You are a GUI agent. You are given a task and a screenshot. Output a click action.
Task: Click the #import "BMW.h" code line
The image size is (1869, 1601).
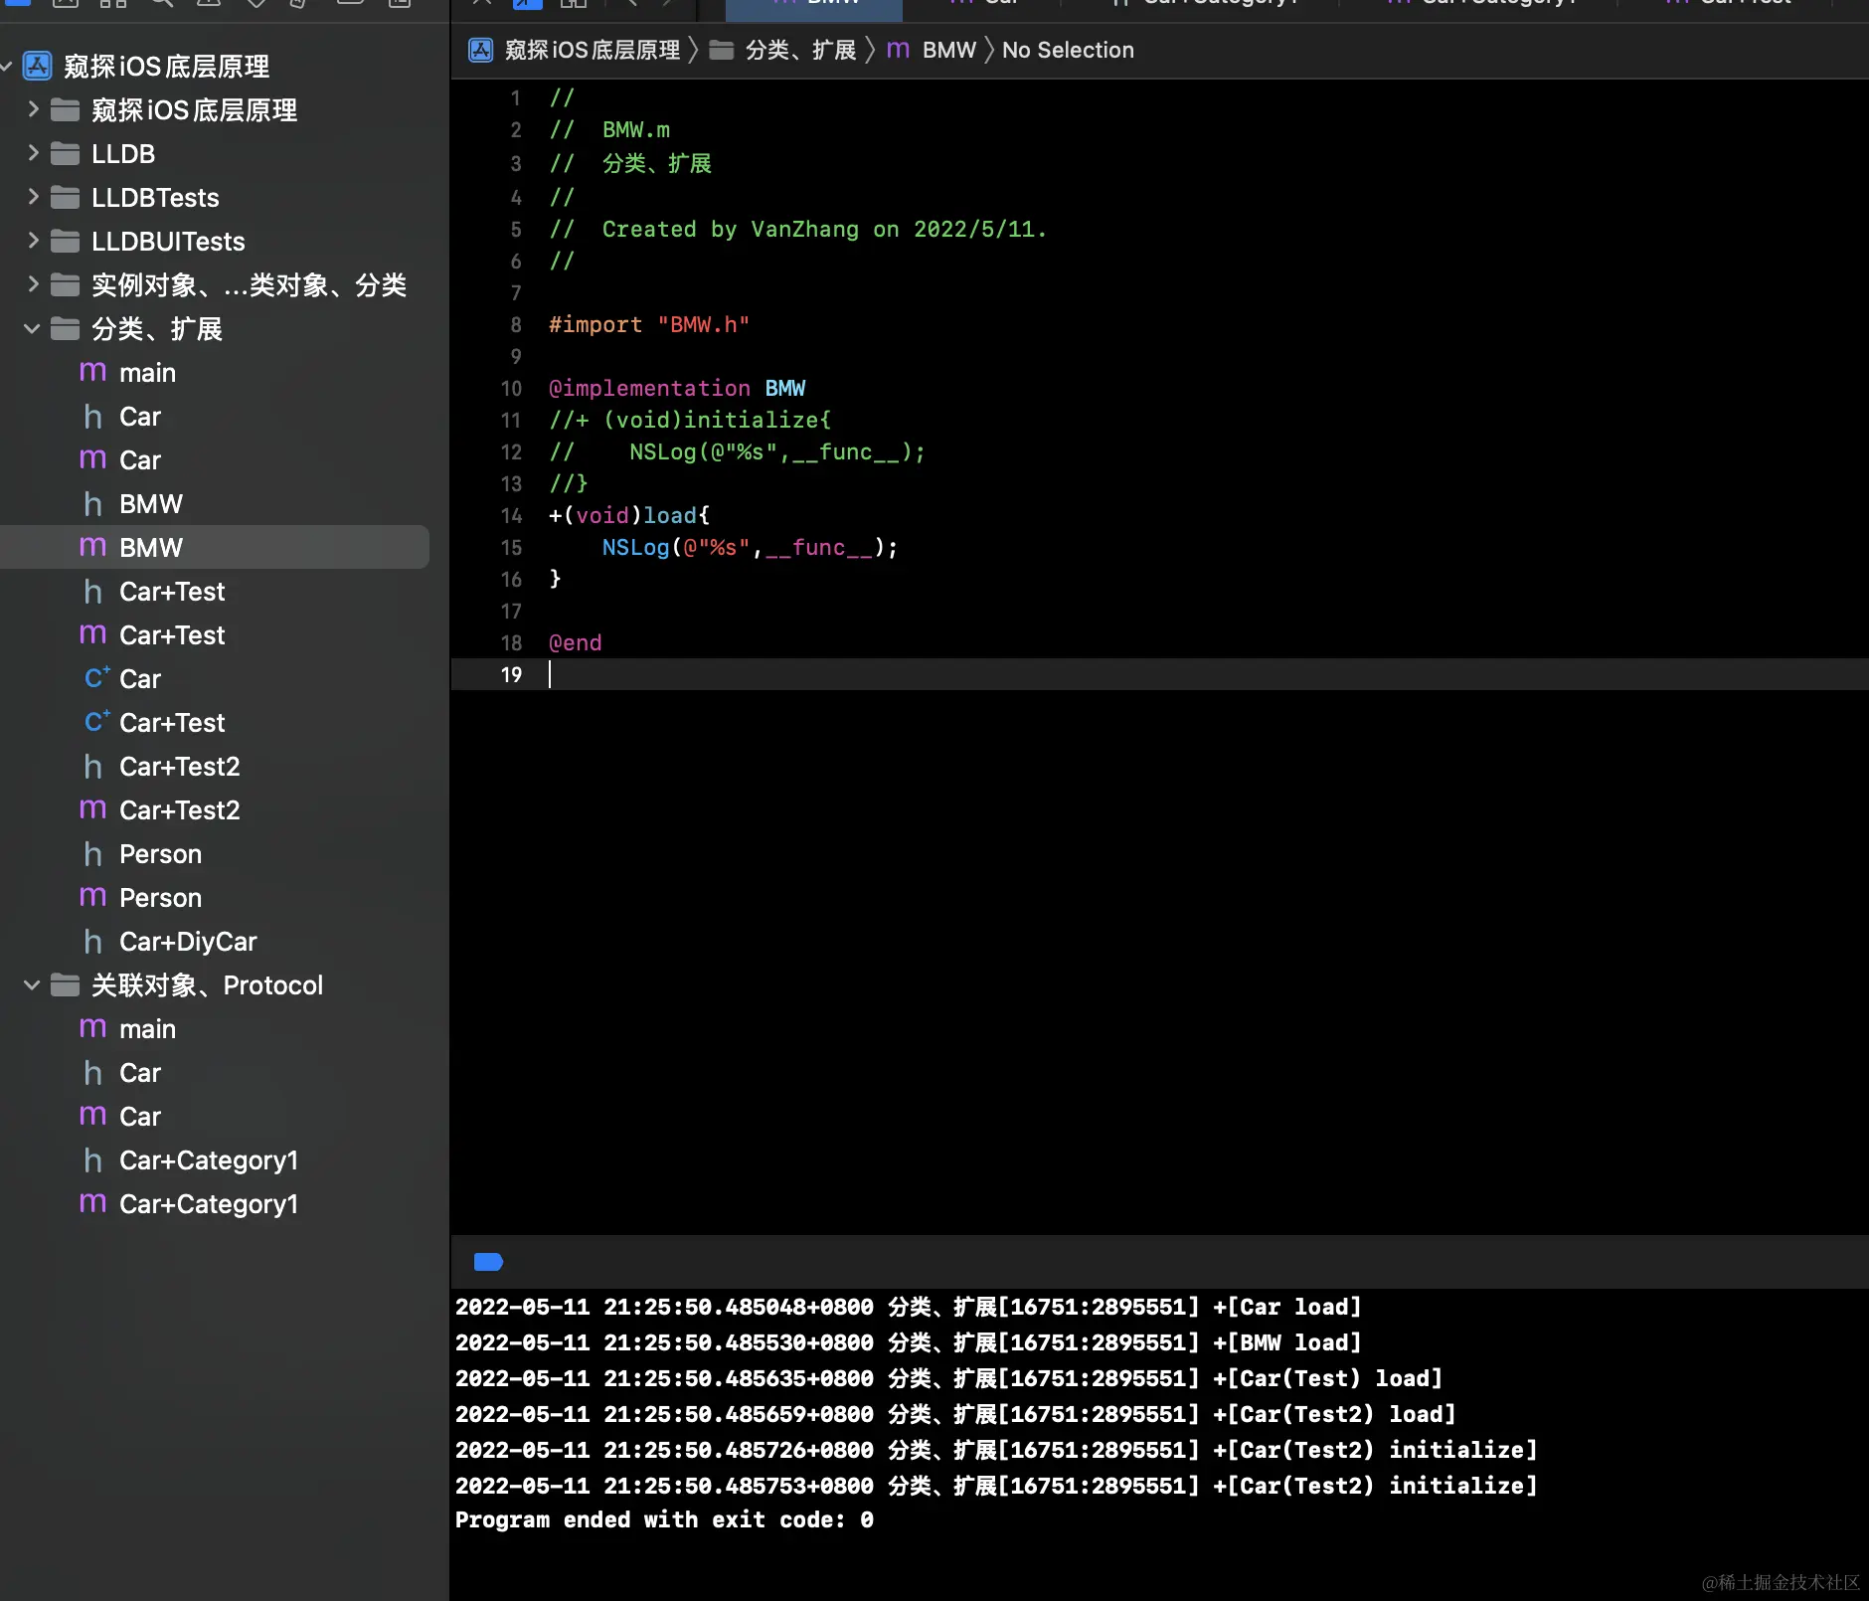click(x=649, y=324)
